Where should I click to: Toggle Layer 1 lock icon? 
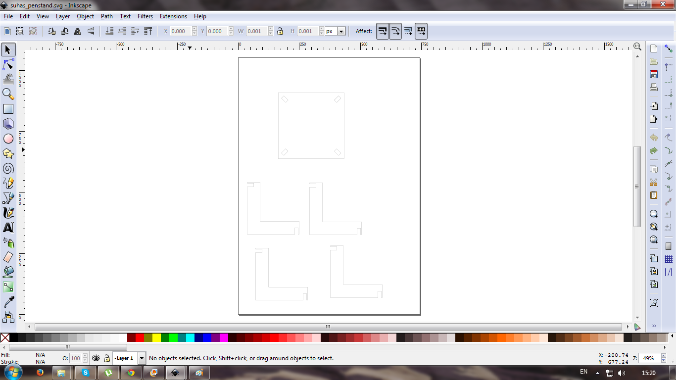(106, 358)
